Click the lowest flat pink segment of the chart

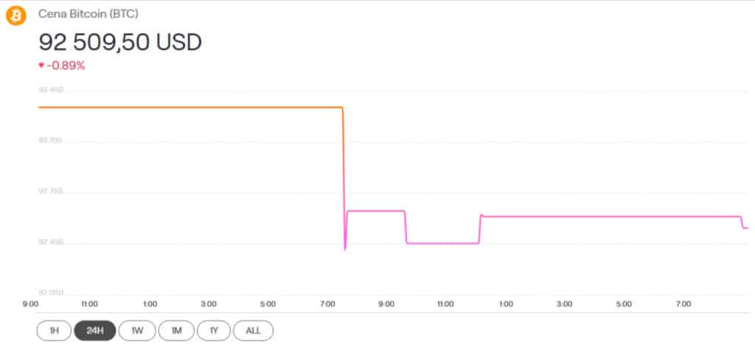click(x=442, y=243)
